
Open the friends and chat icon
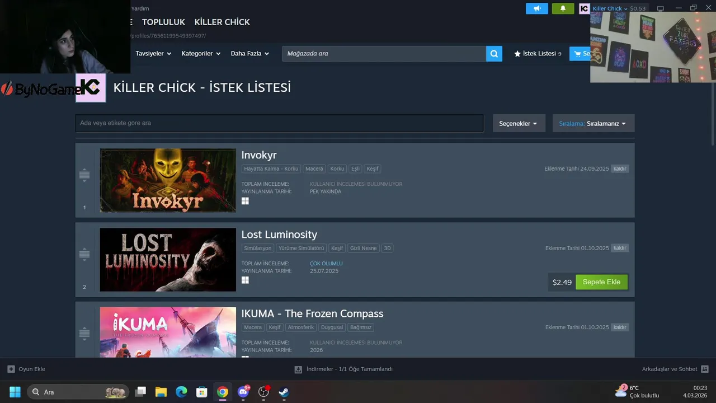pos(705,369)
